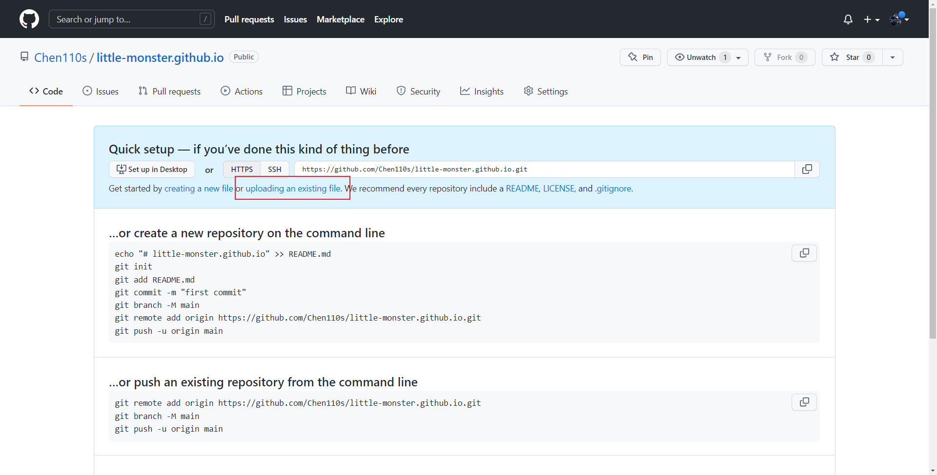Image resolution: width=937 pixels, height=475 pixels.
Task: Go to Explore
Action: pyautogui.click(x=388, y=19)
